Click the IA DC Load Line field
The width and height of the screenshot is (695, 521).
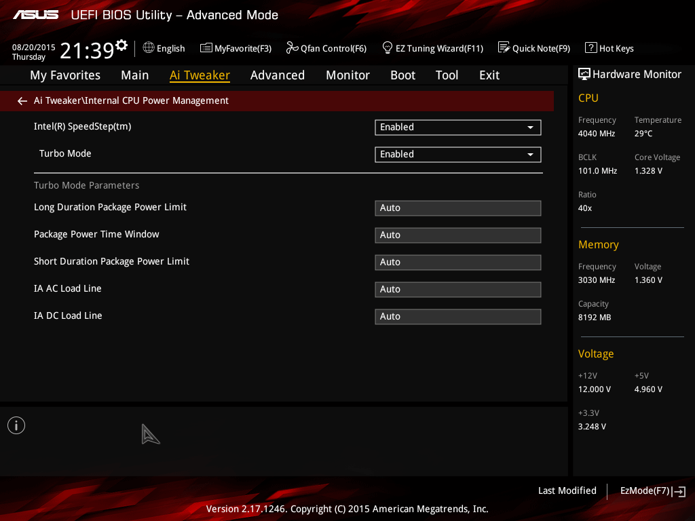coord(458,316)
